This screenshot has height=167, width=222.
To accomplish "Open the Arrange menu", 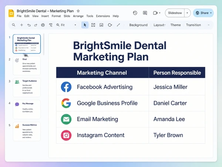I will [78, 16].
